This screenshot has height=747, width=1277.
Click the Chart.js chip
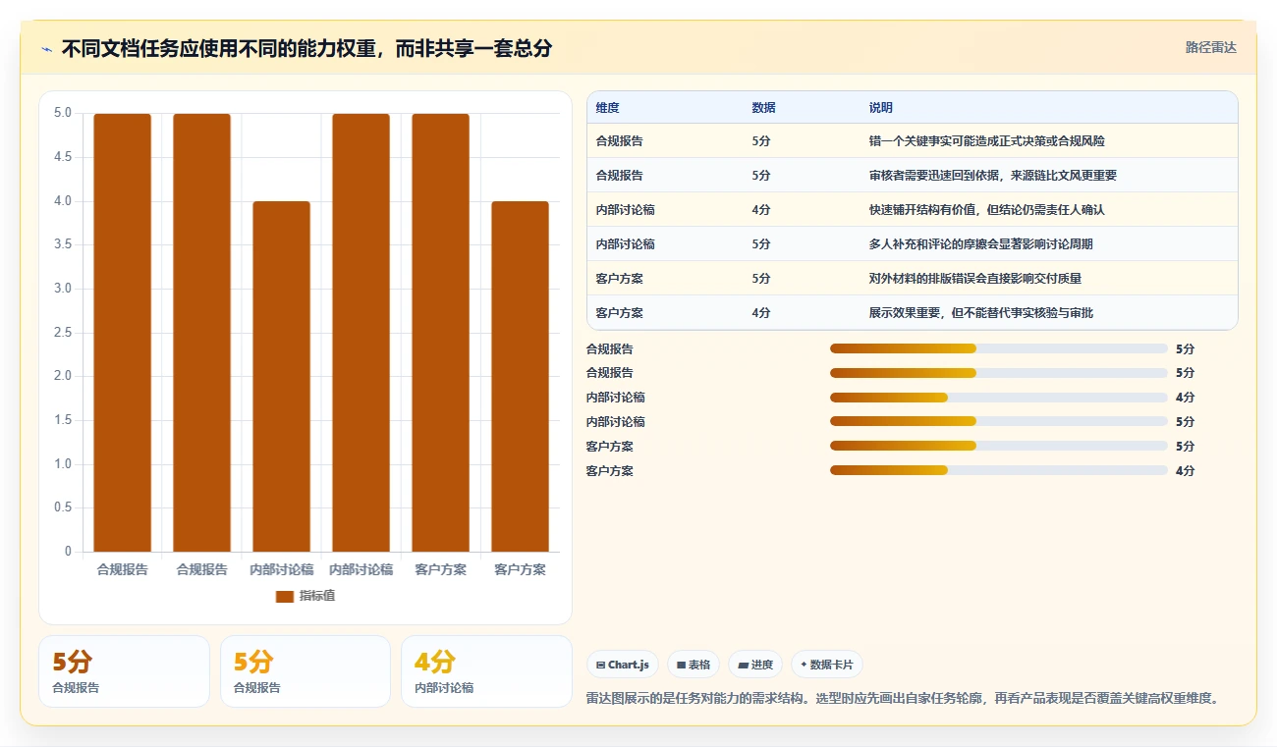pos(623,665)
